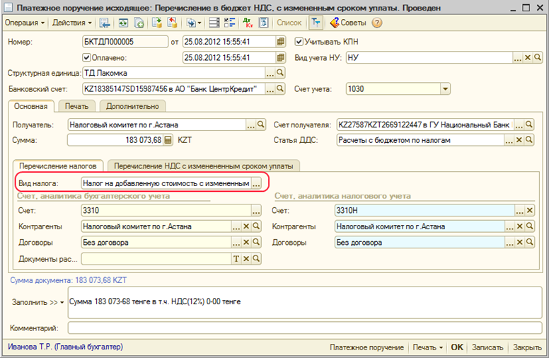Image resolution: width=549 pixels, height=358 pixels.
Task: Expand the Печать menu at the bottom
Action: pos(428,347)
